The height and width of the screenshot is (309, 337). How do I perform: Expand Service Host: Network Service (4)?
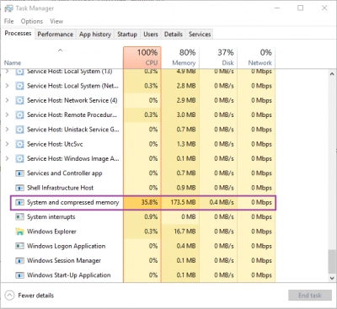coord(8,100)
